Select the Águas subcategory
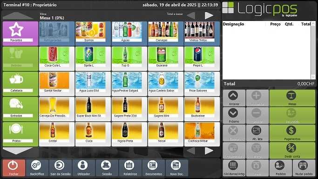318x179 pixels. tap(129, 34)
